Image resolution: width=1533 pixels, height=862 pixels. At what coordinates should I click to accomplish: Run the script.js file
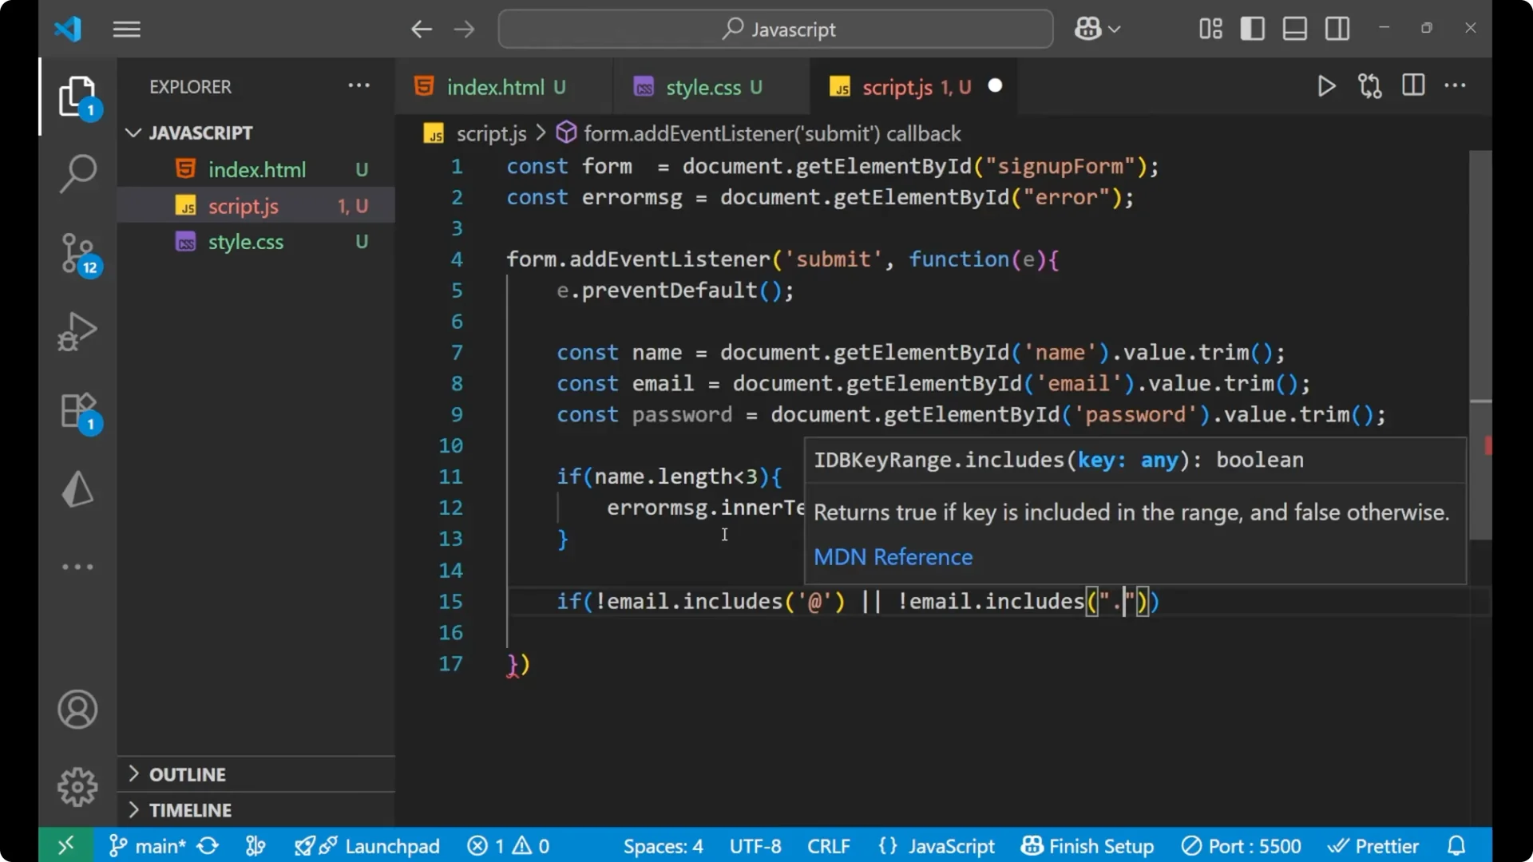pyautogui.click(x=1326, y=86)
